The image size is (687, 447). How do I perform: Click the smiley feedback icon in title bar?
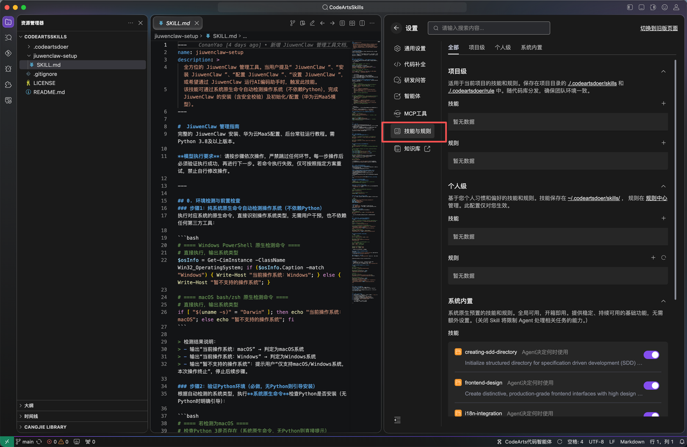(665, 8)
